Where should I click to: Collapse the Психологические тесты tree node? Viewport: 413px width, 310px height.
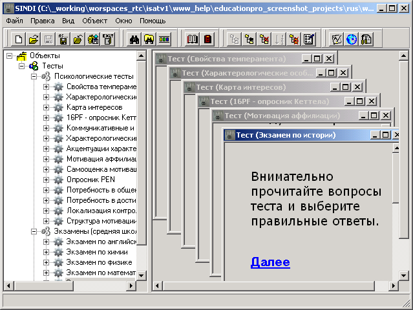[x=36, y=76]
